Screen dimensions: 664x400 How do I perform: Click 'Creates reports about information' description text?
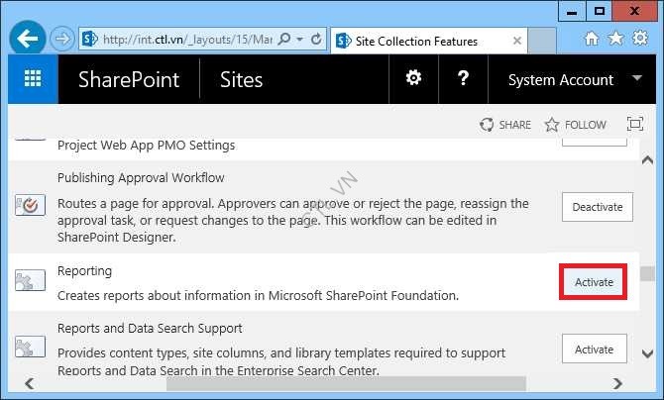click(259, 295)
